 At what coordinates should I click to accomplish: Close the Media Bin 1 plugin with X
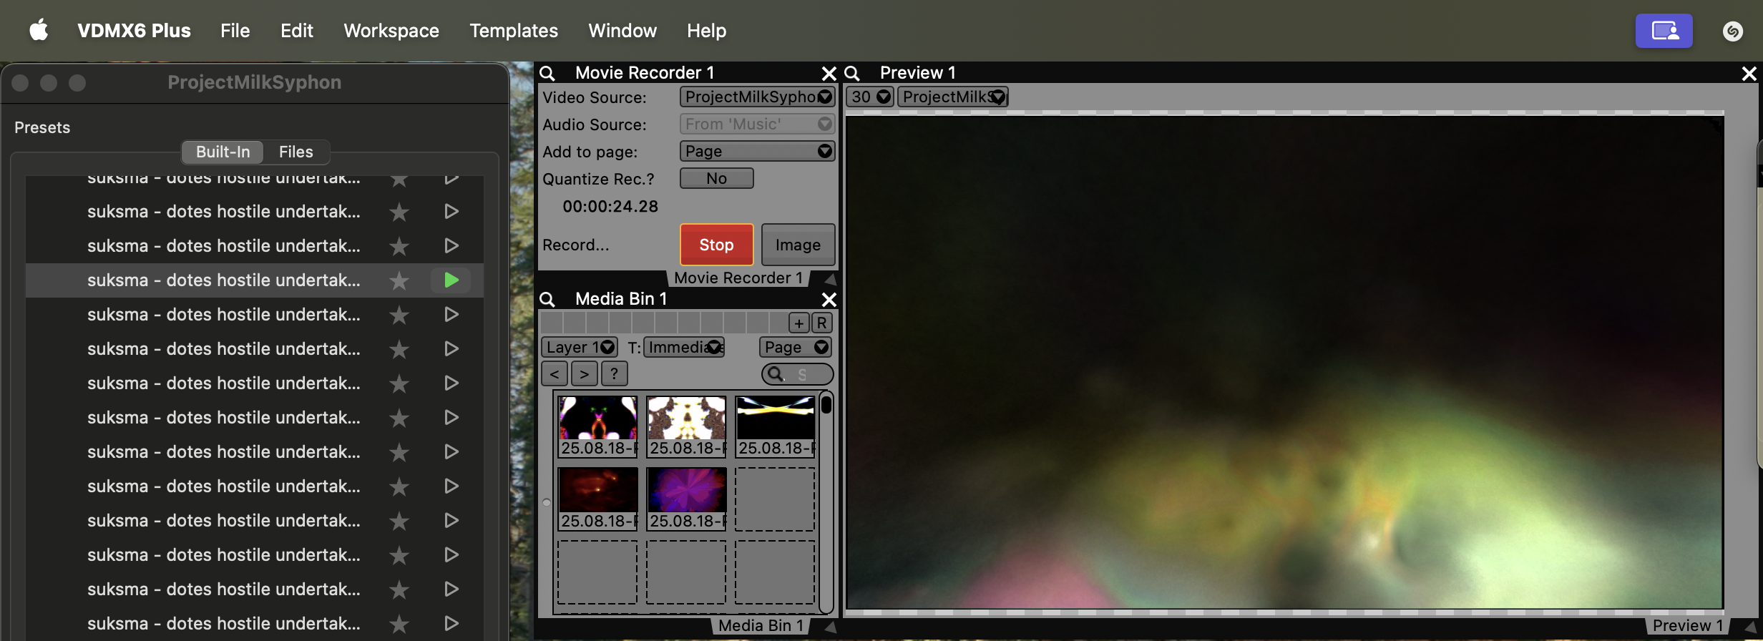[829, 299]
